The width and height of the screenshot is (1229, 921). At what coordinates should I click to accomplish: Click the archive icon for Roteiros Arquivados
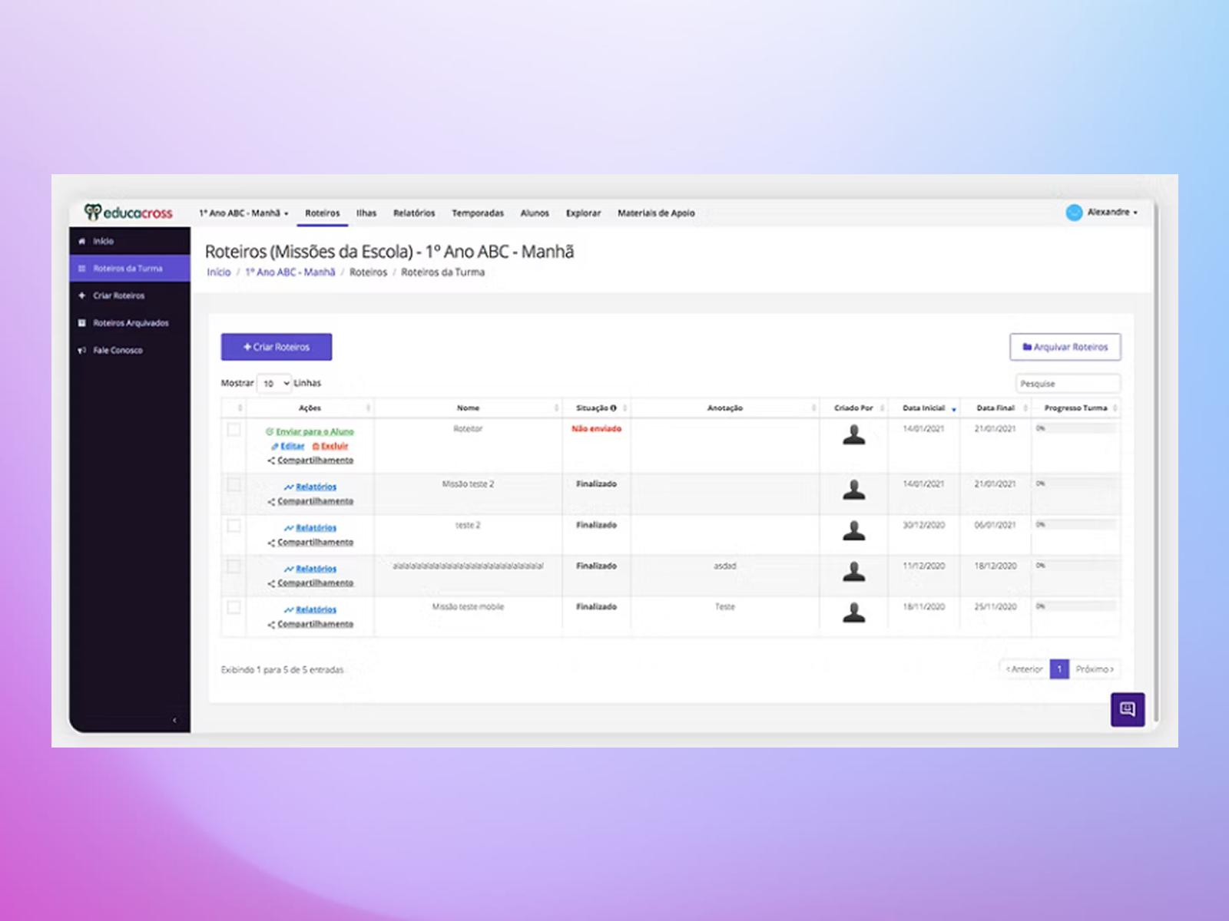tap(82, 323)
